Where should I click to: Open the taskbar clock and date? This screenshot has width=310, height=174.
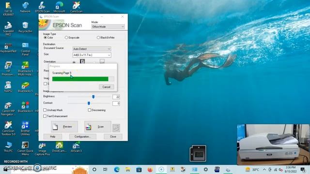pos(290,170)
